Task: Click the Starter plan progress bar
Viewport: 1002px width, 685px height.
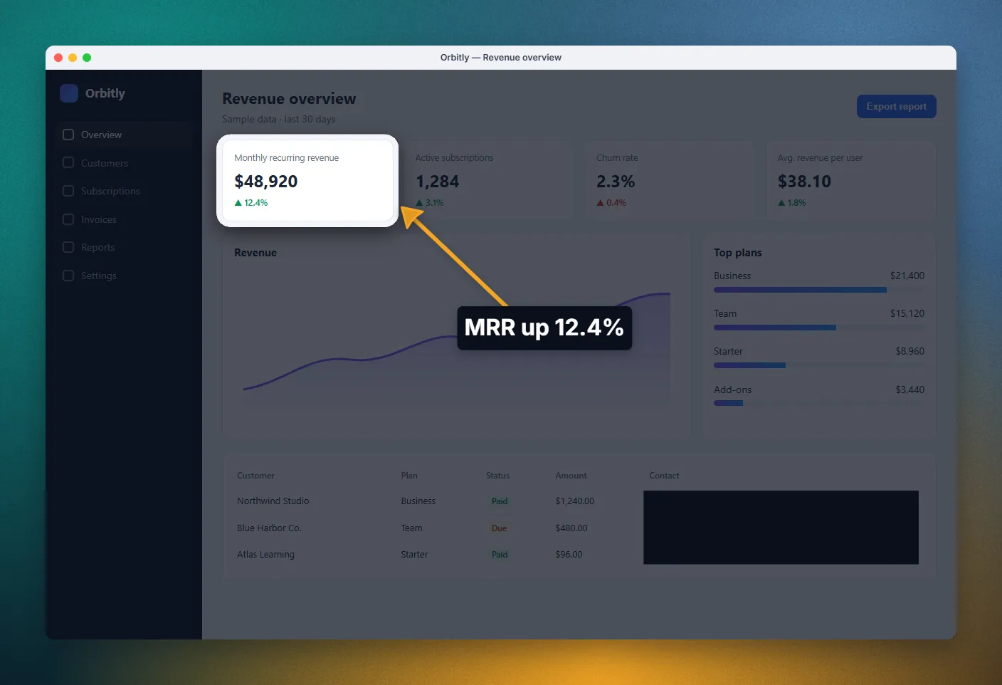Action: 819,365
